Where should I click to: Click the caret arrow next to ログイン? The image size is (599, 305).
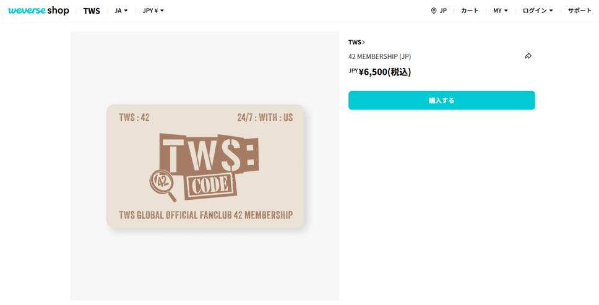click(551, 11)
